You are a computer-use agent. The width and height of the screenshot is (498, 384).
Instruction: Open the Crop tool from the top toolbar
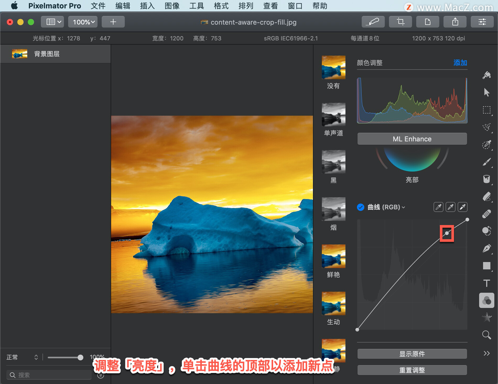click(x=400, y=22)
